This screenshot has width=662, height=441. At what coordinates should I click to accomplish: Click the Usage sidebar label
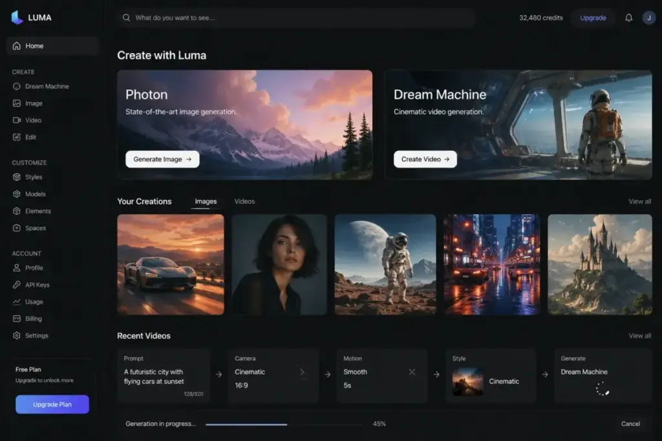[34, 302]
